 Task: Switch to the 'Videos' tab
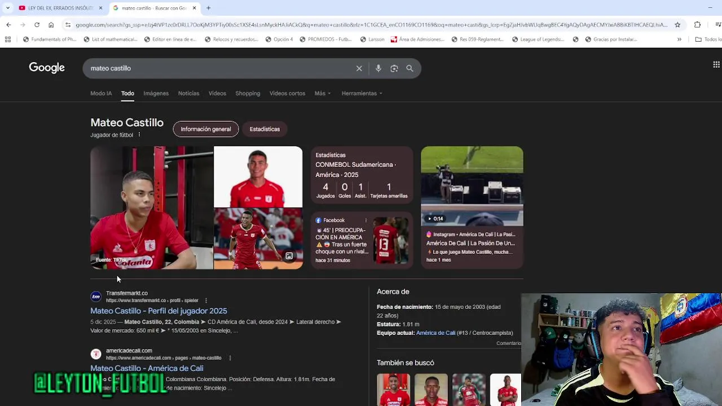coord(217,94)
